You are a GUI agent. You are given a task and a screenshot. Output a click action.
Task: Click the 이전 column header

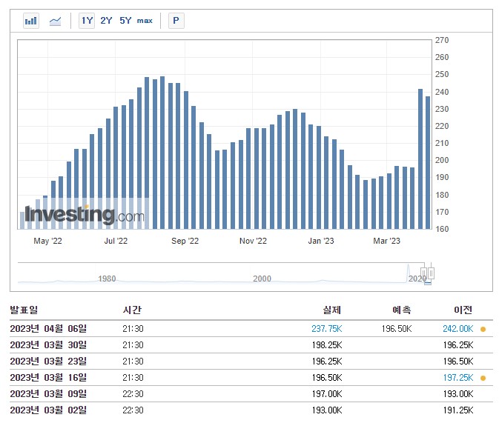point(463,310)
